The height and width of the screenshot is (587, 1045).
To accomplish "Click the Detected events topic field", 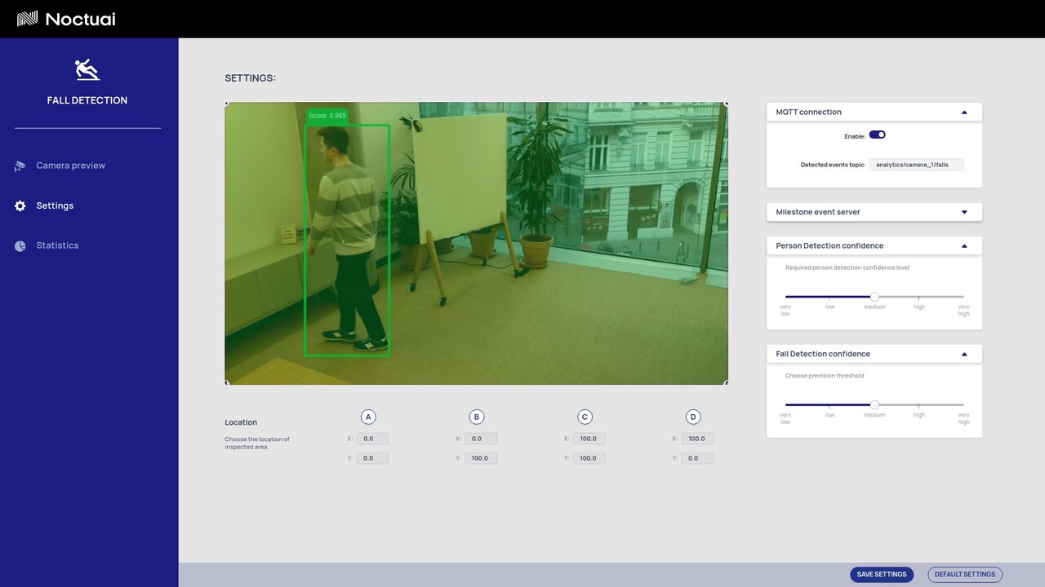I will [x=916, y=165].
